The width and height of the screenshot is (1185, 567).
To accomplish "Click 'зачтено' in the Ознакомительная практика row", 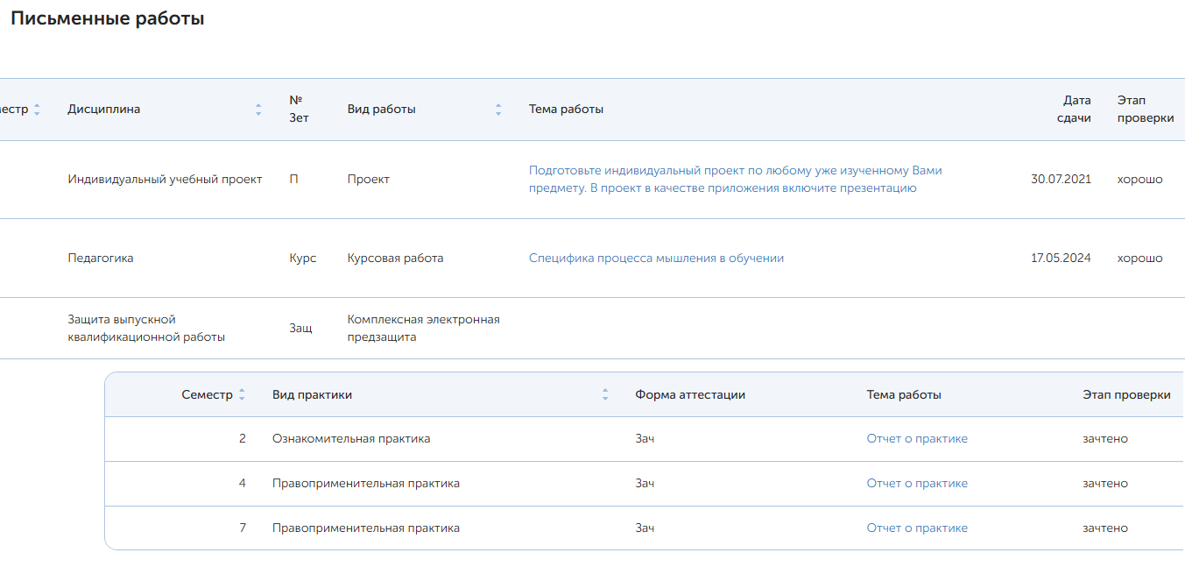I will (1105, 439).
